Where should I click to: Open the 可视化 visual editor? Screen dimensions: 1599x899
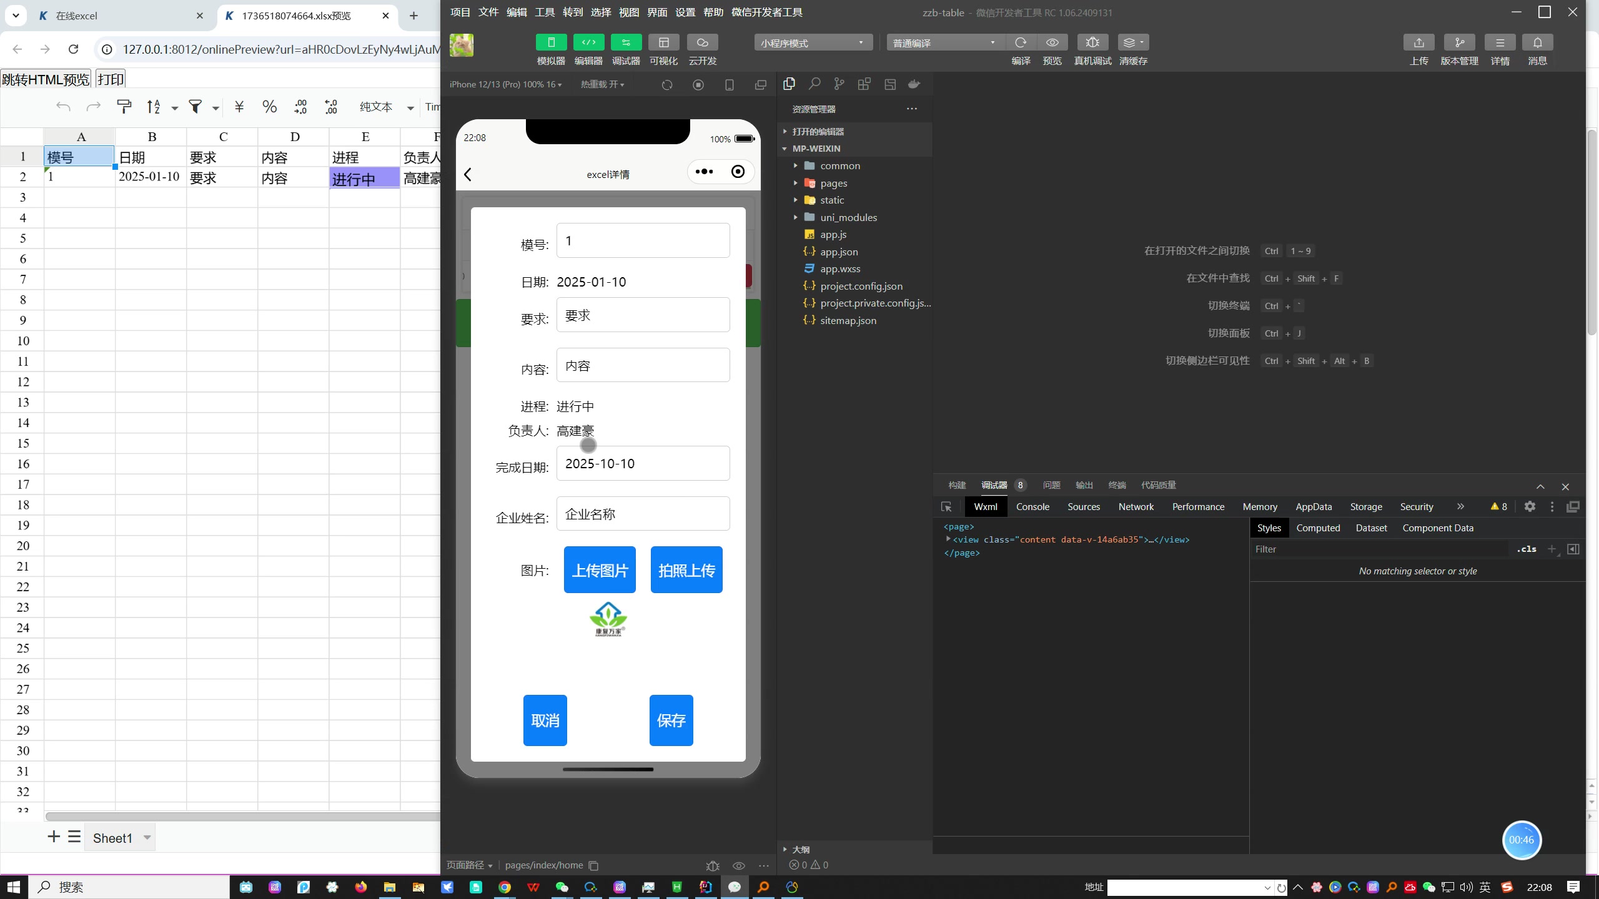(663, 42)
